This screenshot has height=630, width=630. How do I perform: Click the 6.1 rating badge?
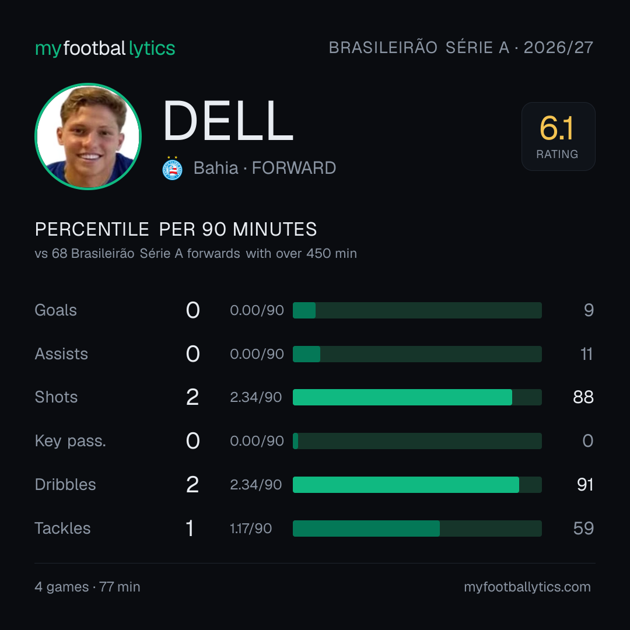tap(558, 136)
